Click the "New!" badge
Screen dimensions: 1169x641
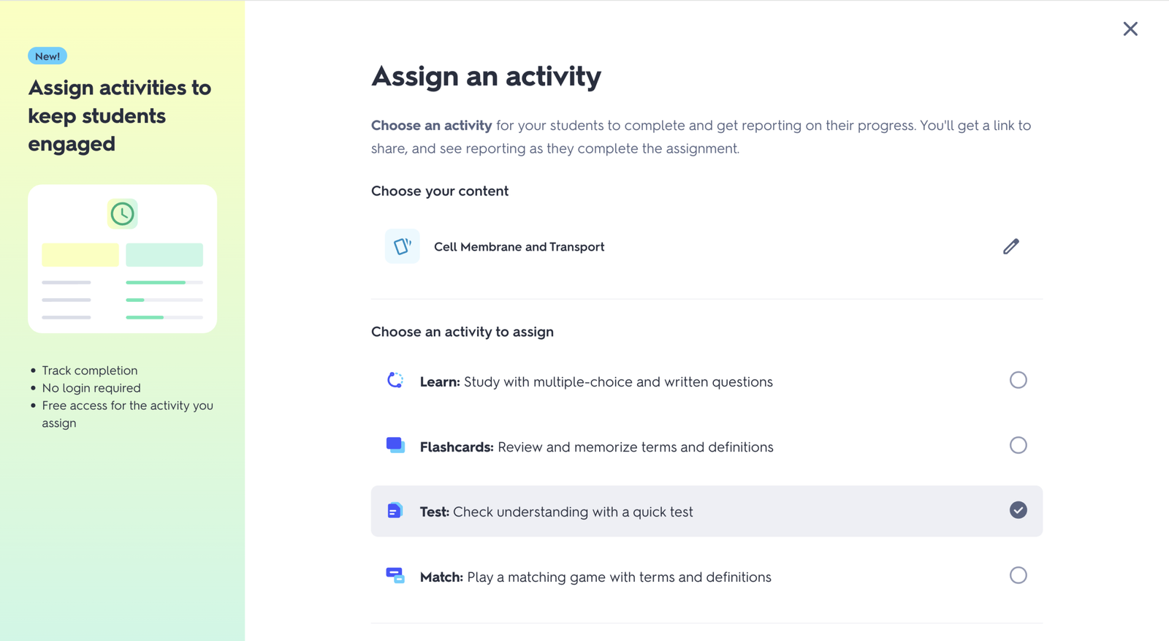click(x=47, y=56)
